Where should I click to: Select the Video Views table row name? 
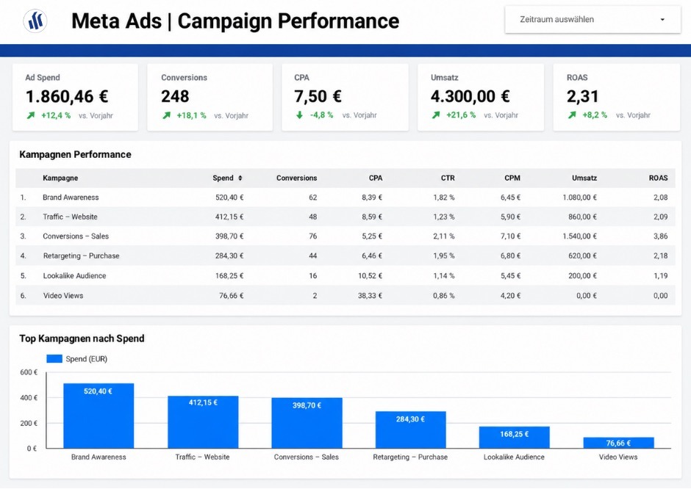(63, 296)
